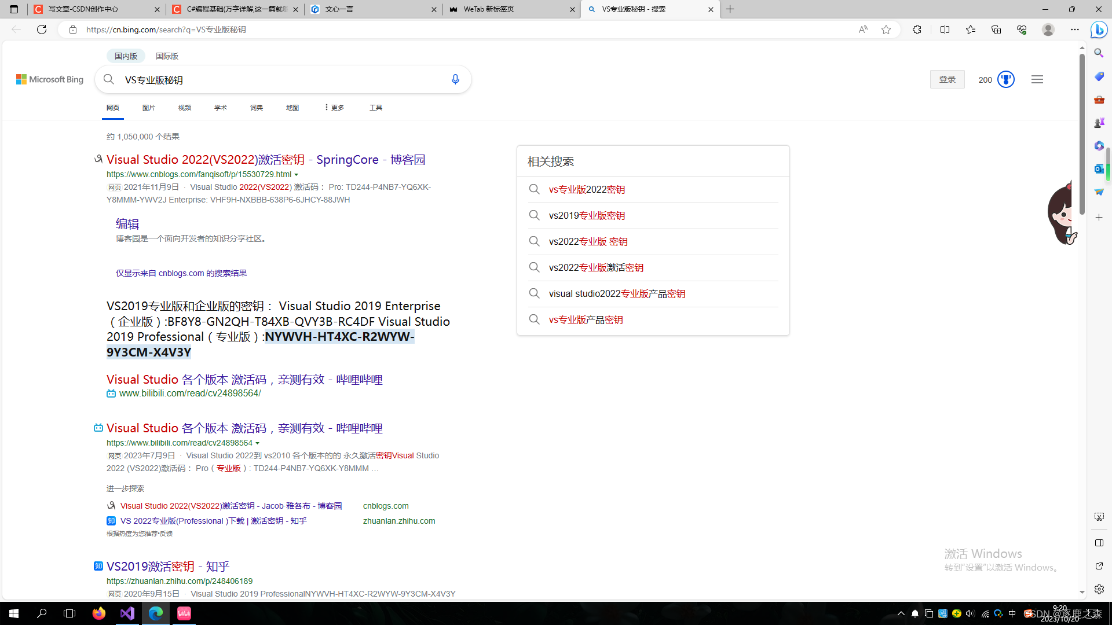Image resolution: width=1112 pixels, height=625 pixels.
Task: Expand bilibili result URL dropdown arrow
Action: pos(257,443)
